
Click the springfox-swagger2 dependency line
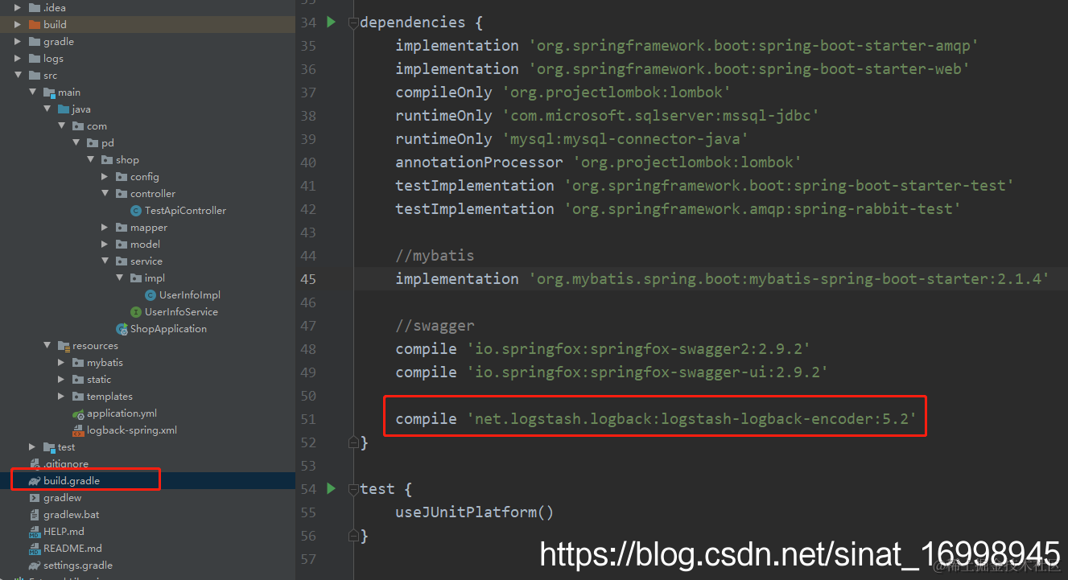pyautogui.click(x=603, y=348)
